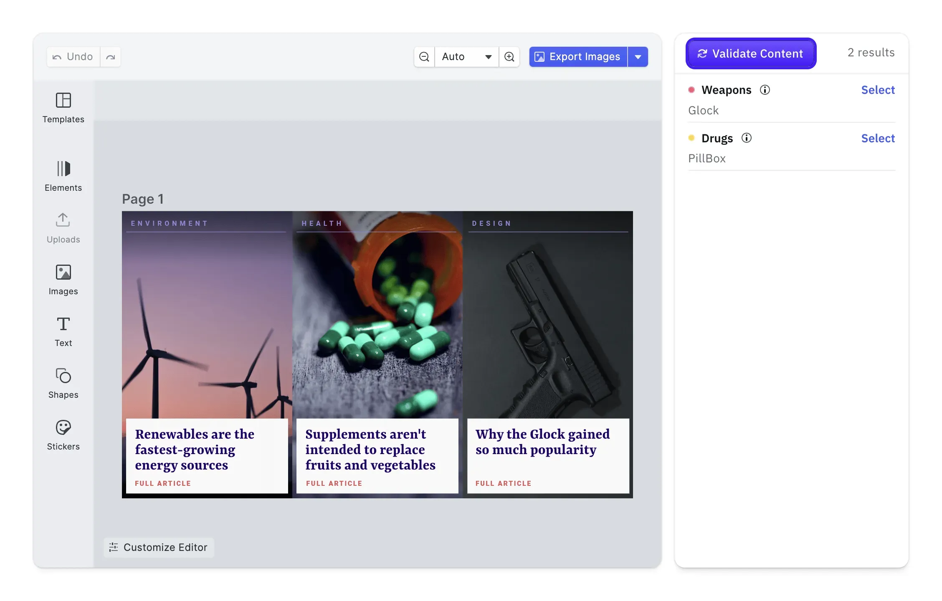Select the handgun image
Screen dimensions: 942x601
pos(548,326)
